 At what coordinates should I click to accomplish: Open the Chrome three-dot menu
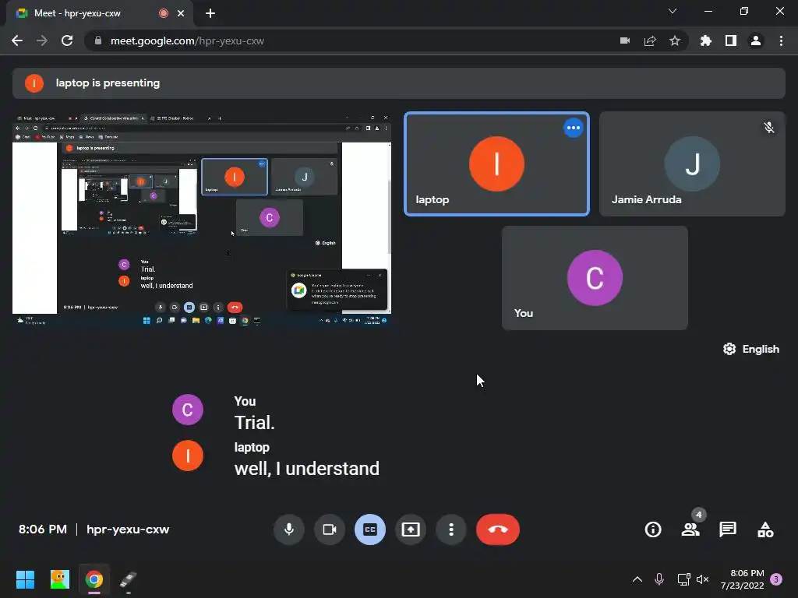click(x=781, y=40)
